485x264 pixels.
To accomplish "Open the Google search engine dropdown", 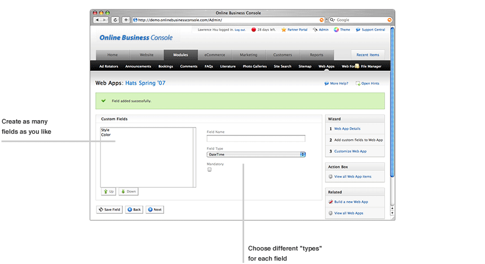I will pyautogui.click(x=333, y=20).
